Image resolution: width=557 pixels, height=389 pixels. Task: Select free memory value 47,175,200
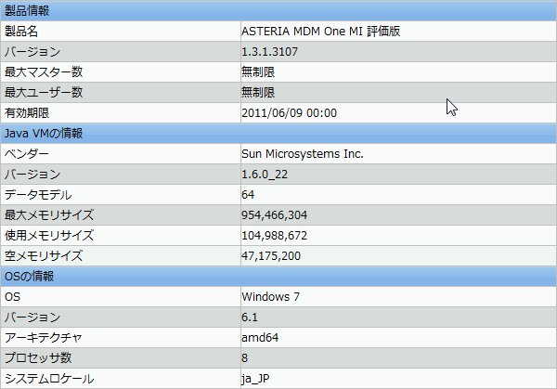coord(271,256)
